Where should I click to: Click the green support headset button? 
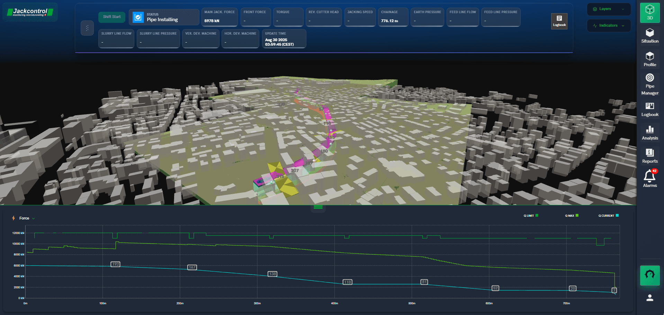(649, 275)
